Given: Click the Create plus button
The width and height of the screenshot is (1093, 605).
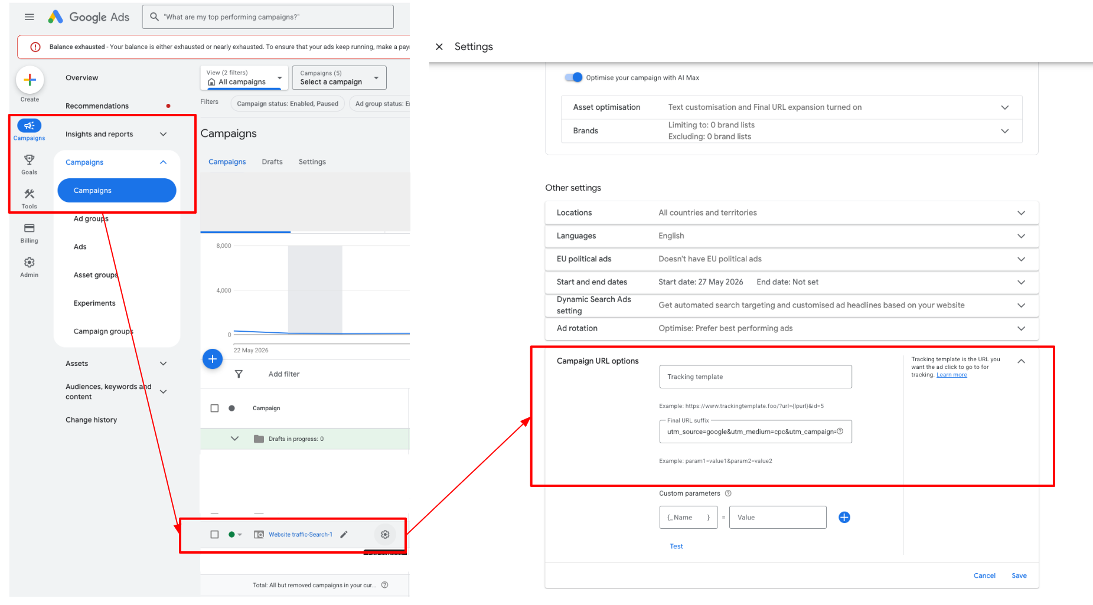Looking at the screenshot, I should [x=30, y=80].
